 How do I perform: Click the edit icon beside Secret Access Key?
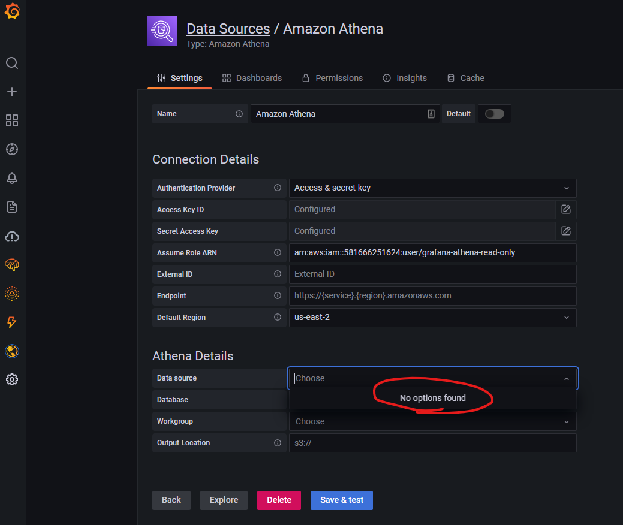point(565,231)
